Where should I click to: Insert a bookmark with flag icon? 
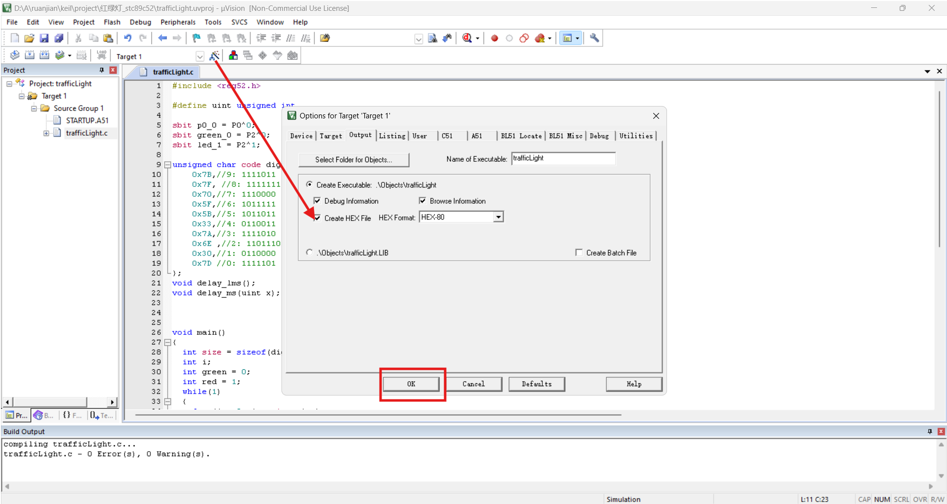[x=196, y=38]
